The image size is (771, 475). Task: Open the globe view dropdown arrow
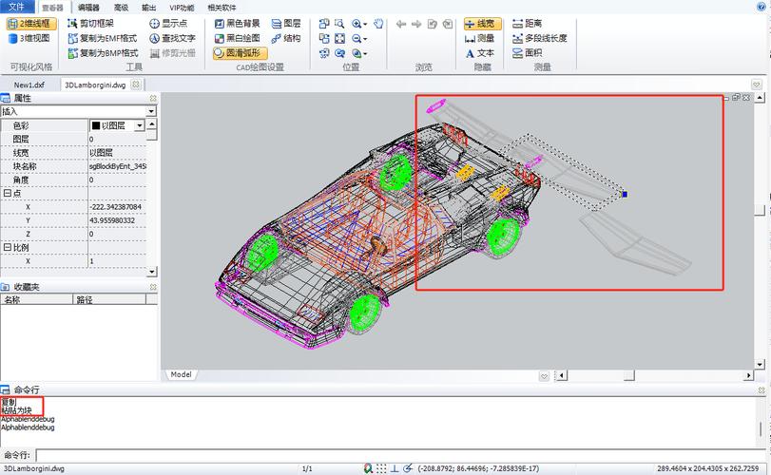pyautogui.click(x=365, y=53)
